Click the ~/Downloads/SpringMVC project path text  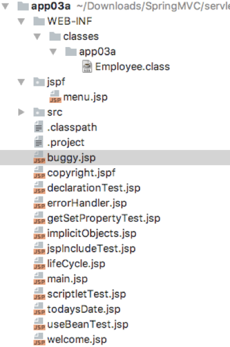(153, 6)
